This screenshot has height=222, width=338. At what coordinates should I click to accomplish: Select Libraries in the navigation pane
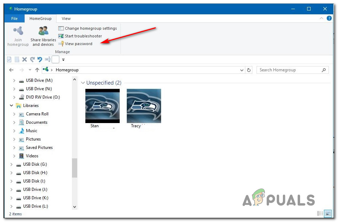click(31, 106)
